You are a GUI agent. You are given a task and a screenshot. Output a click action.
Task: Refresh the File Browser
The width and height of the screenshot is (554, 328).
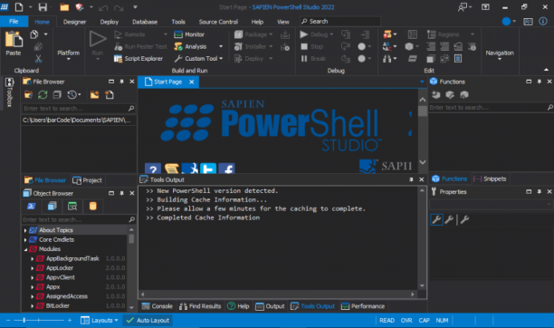pyautogui.click(x=43, y=95)
